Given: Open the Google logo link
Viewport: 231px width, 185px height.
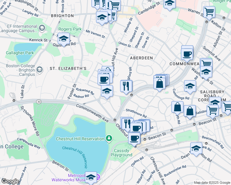Looking at the screenshot, I should 10,181.
